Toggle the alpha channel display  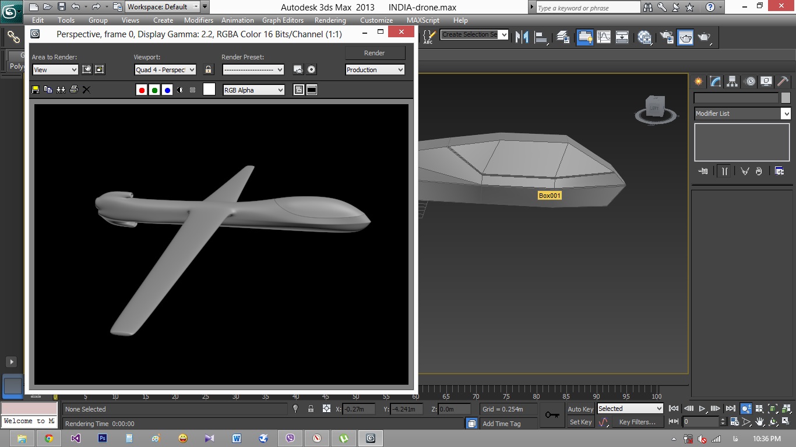[x=179, y=90]
